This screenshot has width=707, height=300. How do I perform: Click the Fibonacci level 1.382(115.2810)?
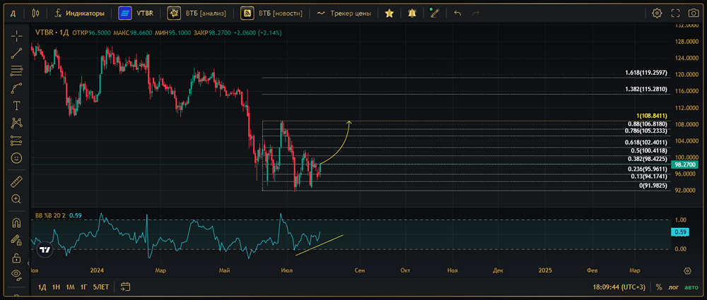tap(646, 89)
